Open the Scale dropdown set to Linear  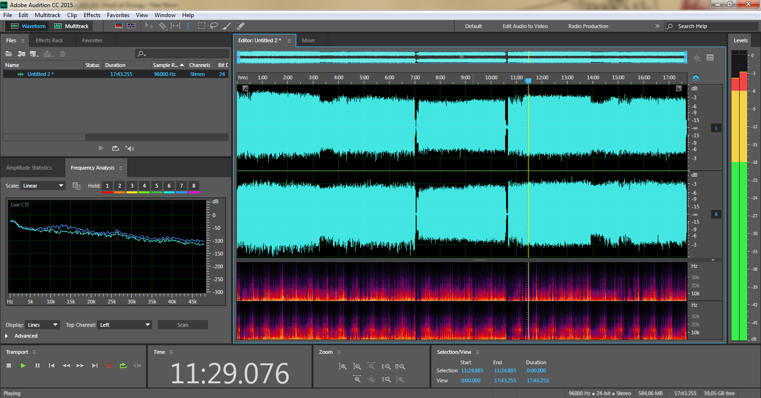coord(43,186)
